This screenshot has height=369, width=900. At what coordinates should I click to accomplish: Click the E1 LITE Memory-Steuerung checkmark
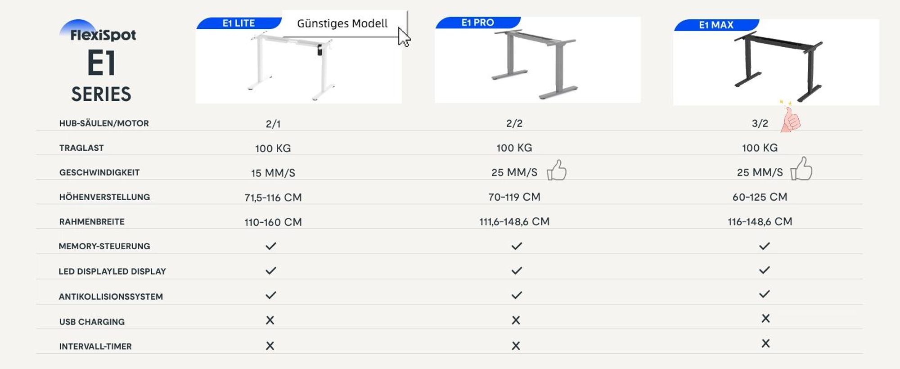click(x=271, y=246)
